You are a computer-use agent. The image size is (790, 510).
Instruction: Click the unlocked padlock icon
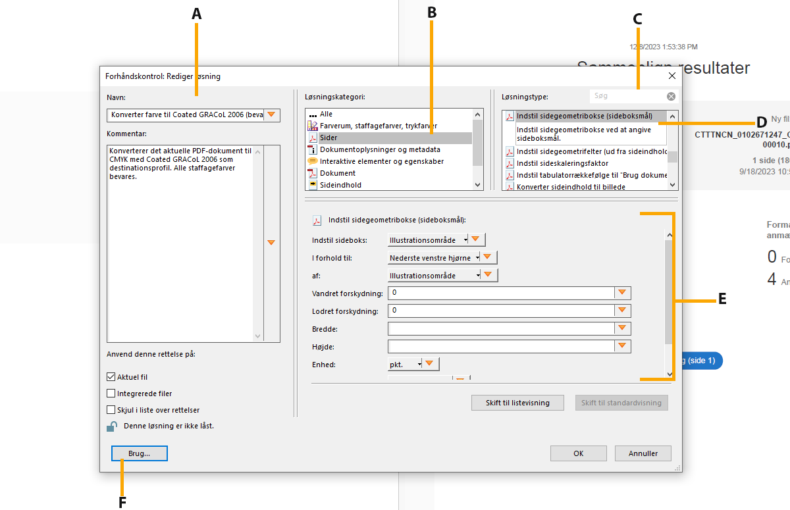[x=112, y=426]
